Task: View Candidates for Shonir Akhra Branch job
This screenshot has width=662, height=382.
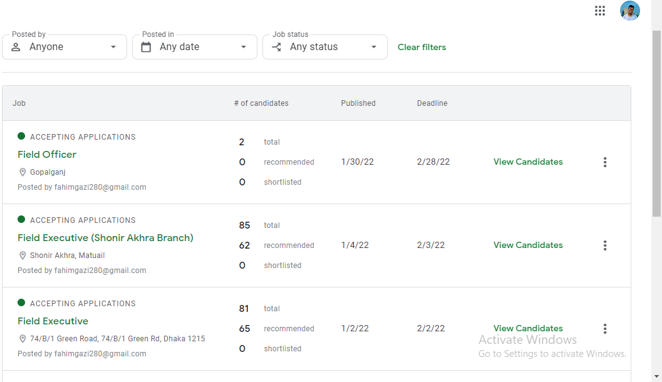Action: (x=528, y=245)
